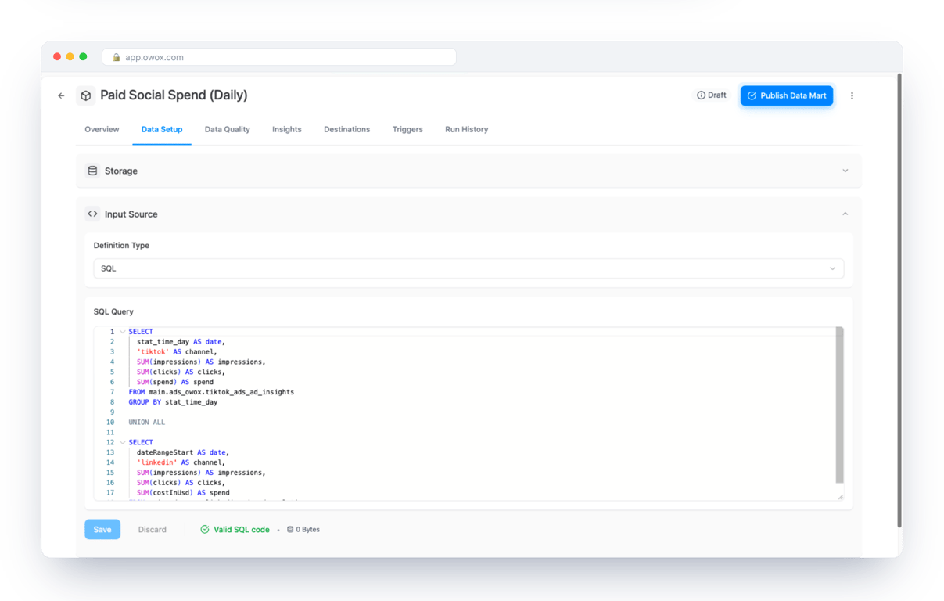
Task: Collapse the Input Source section
Action: point(845,214)
